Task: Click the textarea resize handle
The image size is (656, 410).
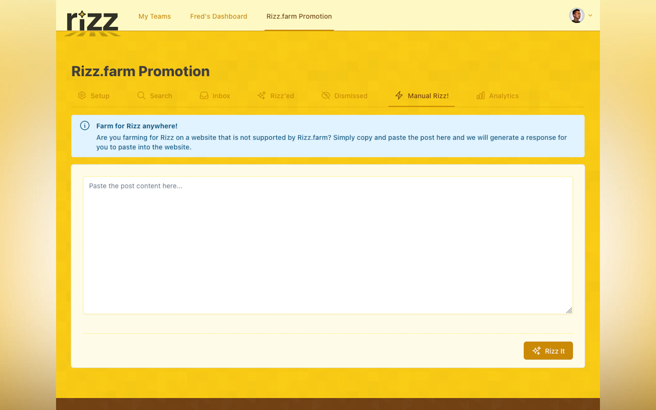Action: click(569, 311)
